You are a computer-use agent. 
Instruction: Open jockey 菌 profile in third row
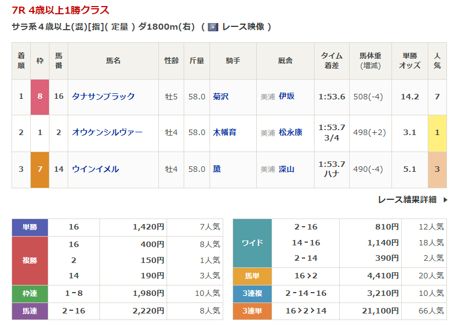tap(217, 169)
